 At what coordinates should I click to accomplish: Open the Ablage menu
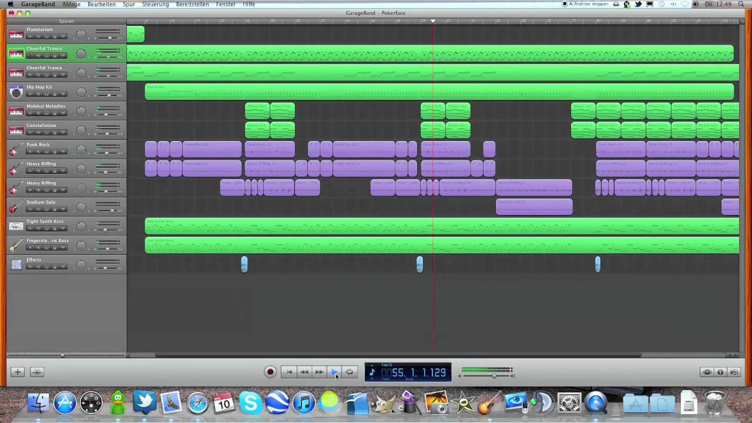(x=71, y=4)
